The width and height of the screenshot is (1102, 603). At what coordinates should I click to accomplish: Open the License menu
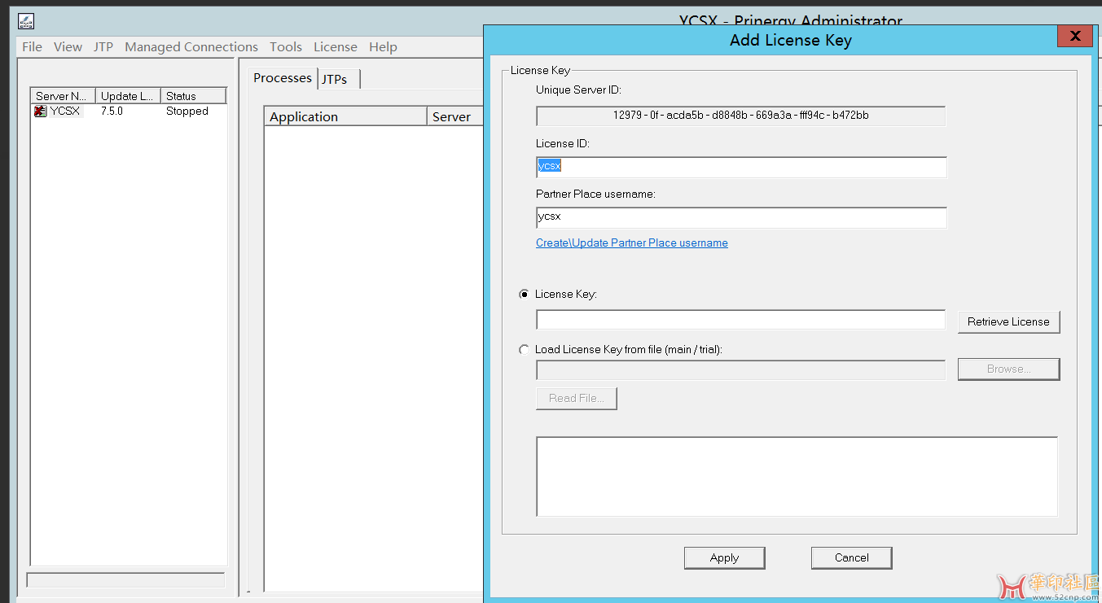[336, 47]
